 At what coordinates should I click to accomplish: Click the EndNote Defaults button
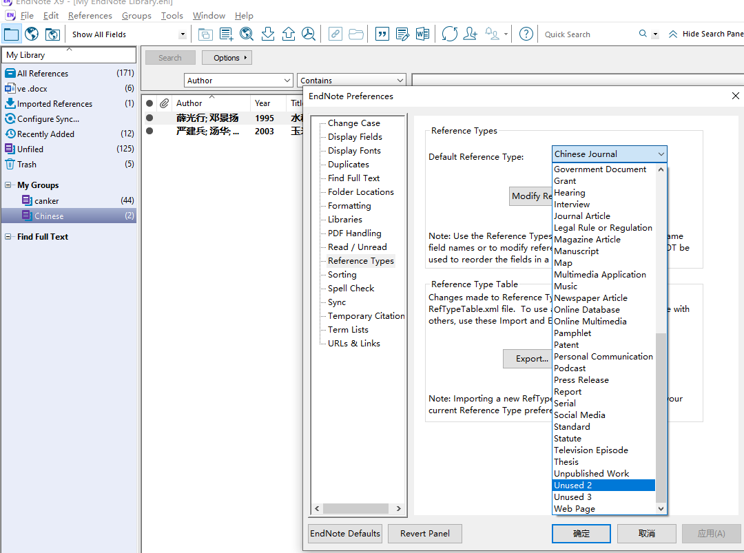point(345,534)
